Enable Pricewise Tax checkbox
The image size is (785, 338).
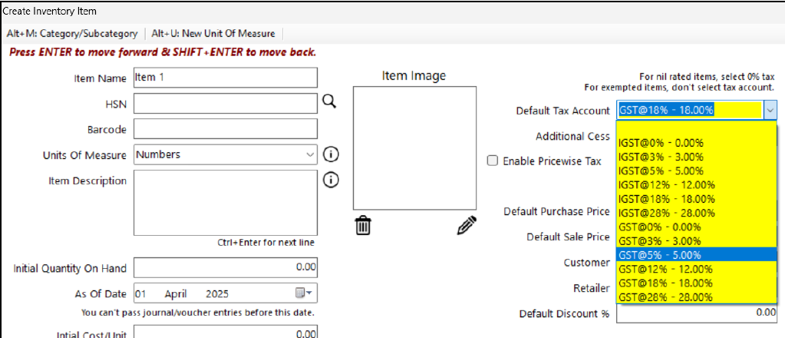(493, 161)
